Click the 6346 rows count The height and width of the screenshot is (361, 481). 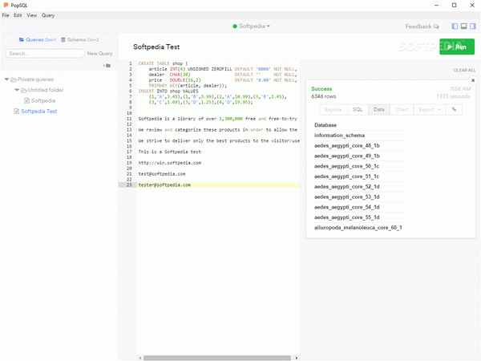[324, 96]
